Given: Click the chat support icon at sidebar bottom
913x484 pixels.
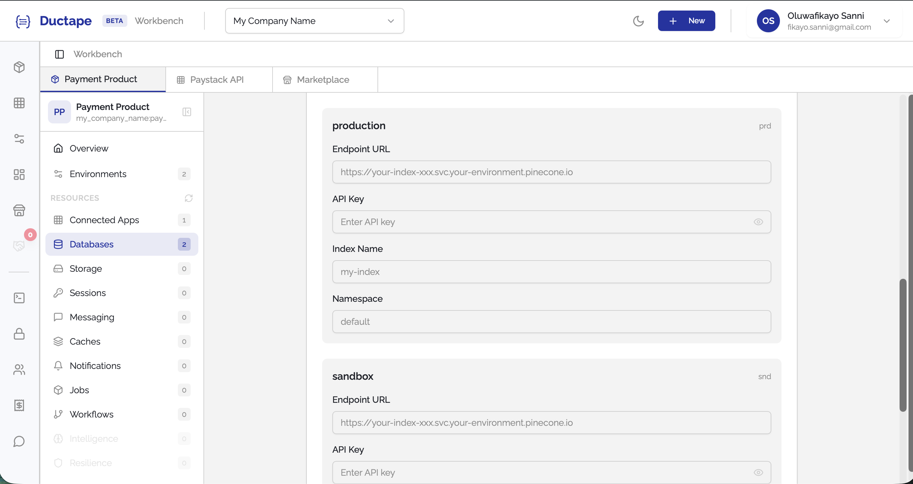Looking at the screenshot, I should coord(19,441).
